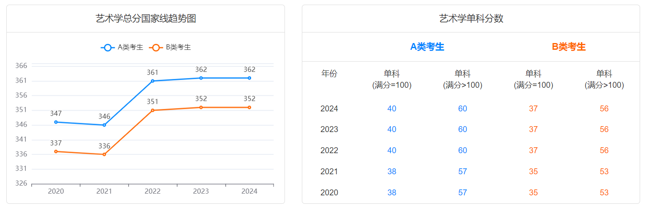Click the 2021 row in the score table
Screen dimensions: 646x208
[329, 172]
